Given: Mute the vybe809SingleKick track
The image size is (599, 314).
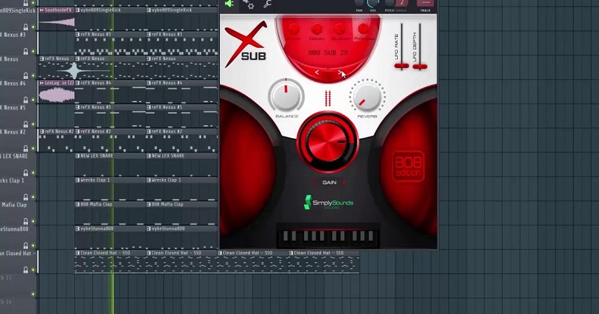Looking at the screenshot, I should point(33,27).
